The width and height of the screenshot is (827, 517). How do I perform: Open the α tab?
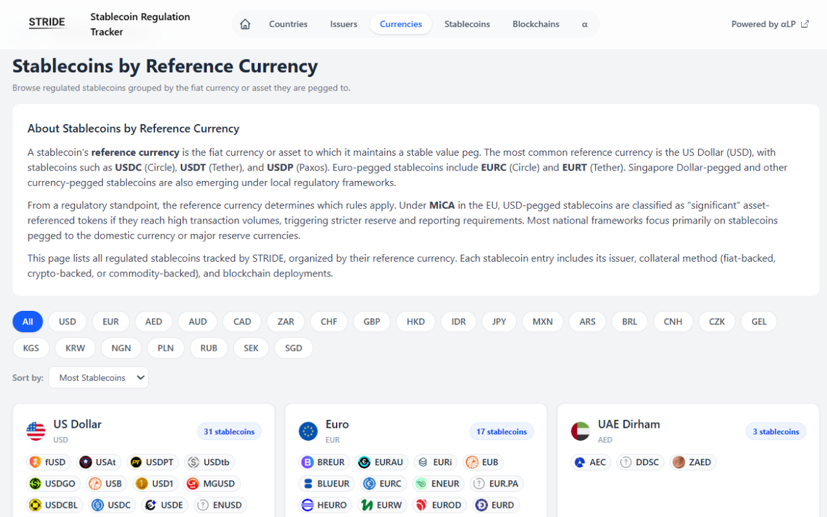click(x=585, y=24)
